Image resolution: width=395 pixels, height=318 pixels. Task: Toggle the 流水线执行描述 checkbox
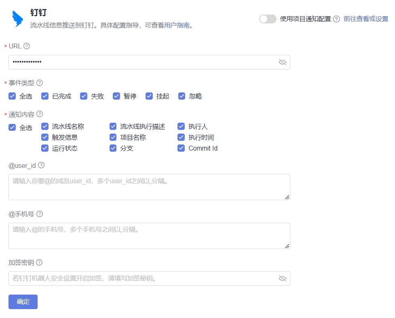click(113, 126)
